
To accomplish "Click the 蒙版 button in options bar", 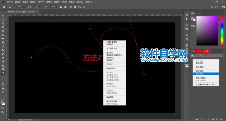I will (x=46, y=7).
